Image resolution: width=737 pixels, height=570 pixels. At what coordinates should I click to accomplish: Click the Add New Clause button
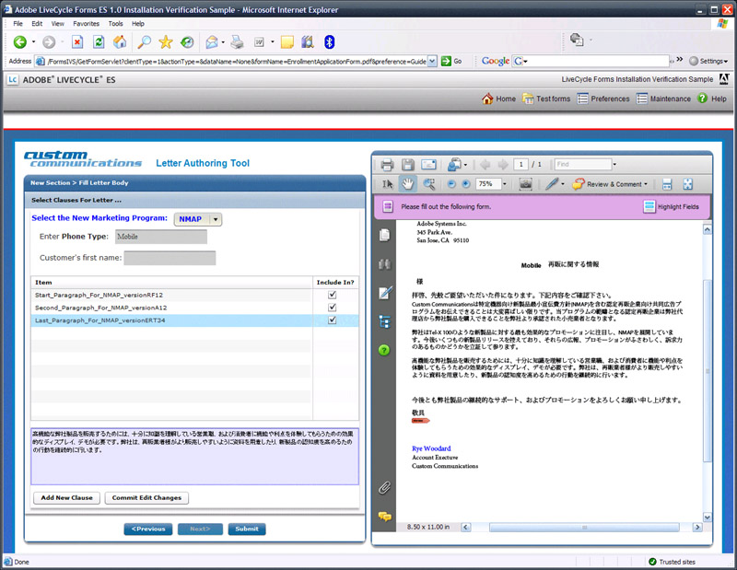66,497
